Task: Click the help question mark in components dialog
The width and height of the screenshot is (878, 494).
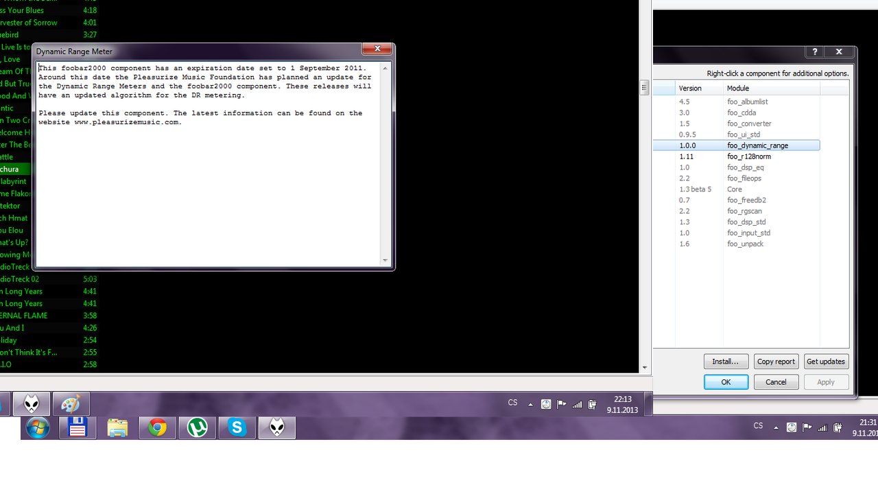Action: [814, 51]
